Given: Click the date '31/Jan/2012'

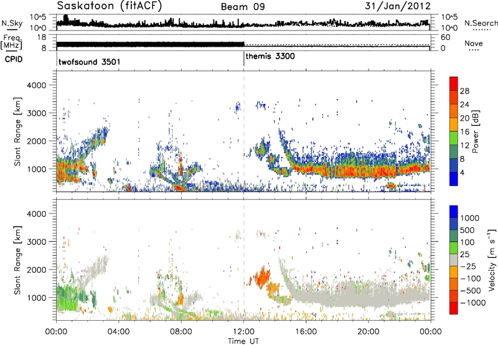Looking at the screenshot, I should coord(398,6).
